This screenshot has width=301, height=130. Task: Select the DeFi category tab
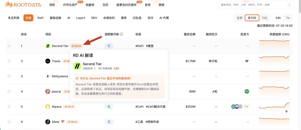[x=40, y=18]
